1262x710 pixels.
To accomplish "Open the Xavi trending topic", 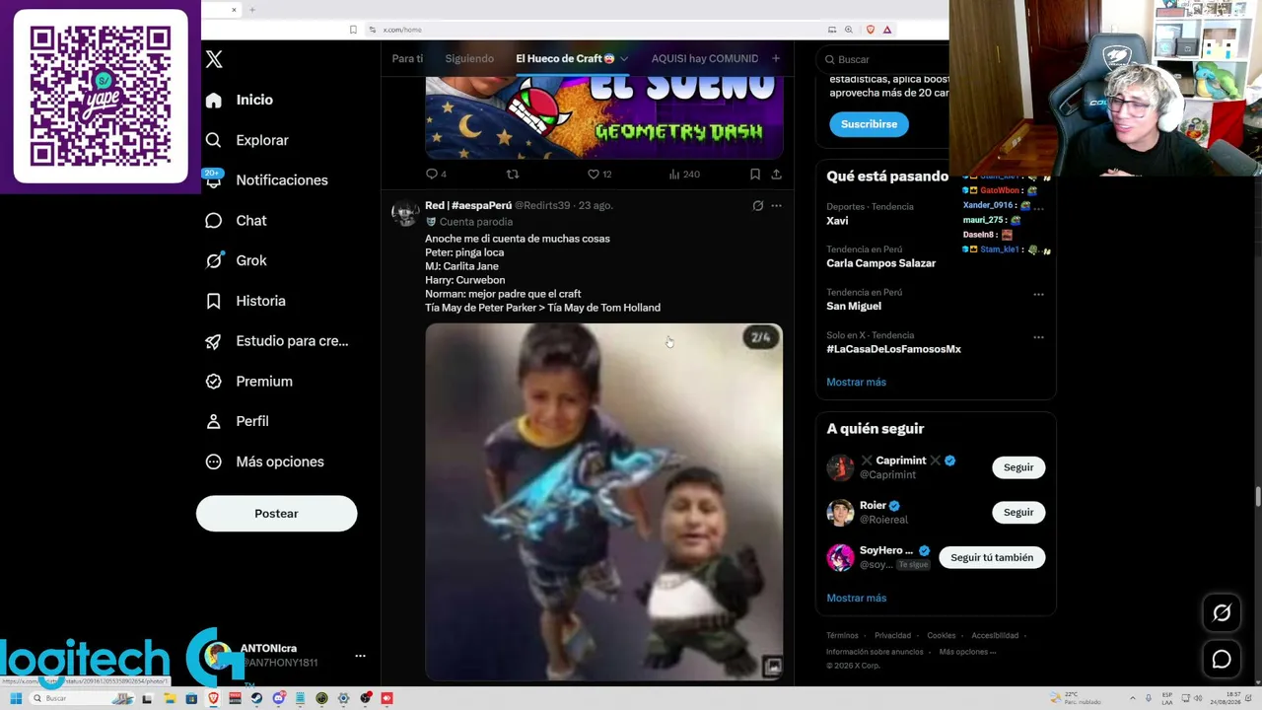I will (x=837, y=221).
